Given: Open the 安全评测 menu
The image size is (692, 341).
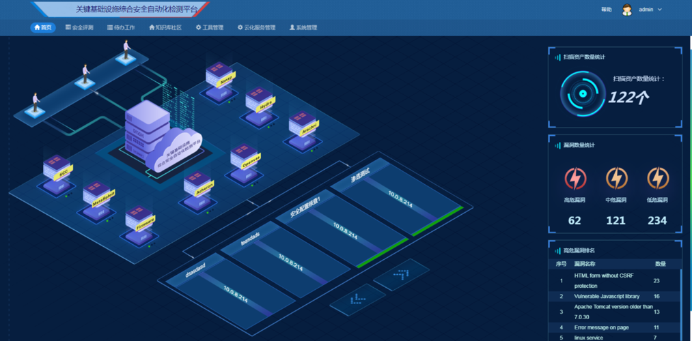Looking at the screenshot, I should point(79,27).
